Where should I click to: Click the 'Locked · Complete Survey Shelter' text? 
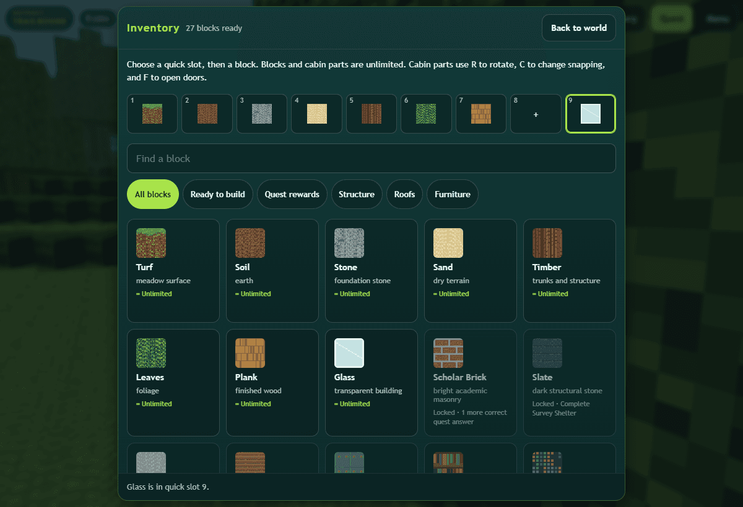(x=561, y=409)
